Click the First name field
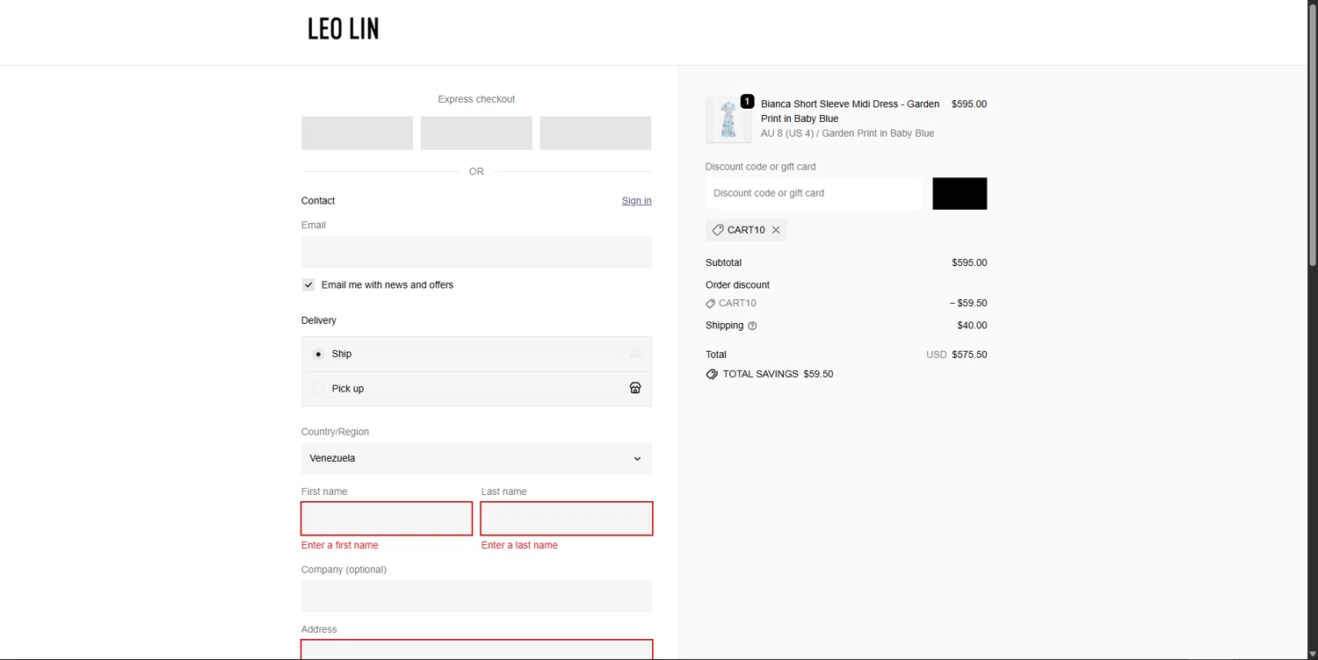 point(387,519)
